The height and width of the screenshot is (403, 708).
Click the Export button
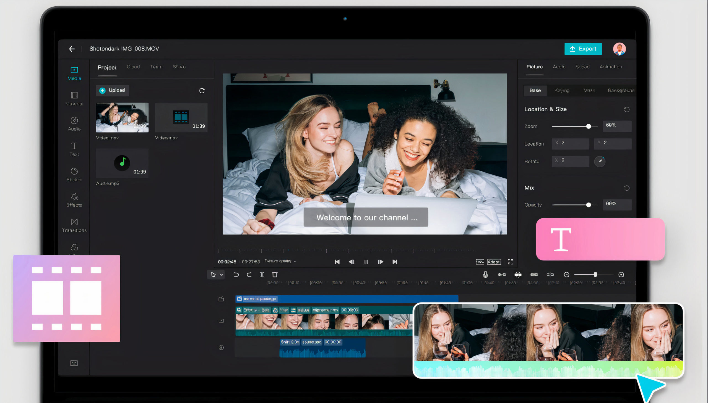583,49
